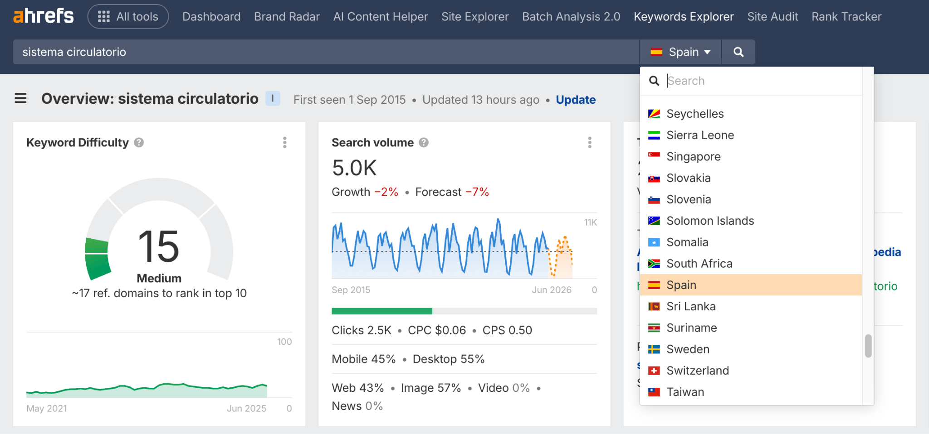Select Brand Radar from the navigation
This screenshot has width=929, height=434.
(x=287, y=16)
